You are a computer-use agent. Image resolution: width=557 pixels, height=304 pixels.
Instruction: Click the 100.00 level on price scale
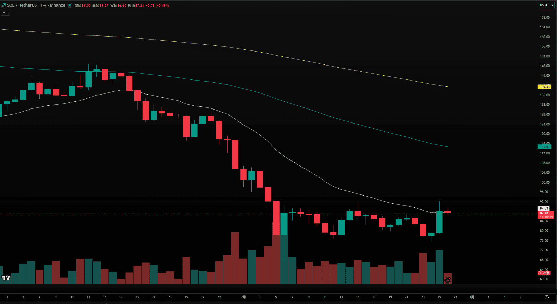[544, 182]
